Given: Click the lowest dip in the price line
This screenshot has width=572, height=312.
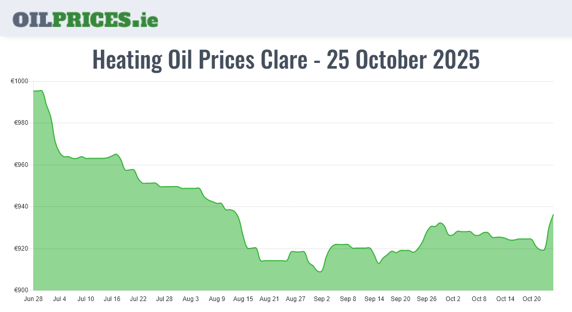Looking at the screenshot, I should pos(320,271).
